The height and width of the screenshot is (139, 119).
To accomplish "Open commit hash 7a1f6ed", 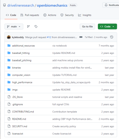I will (88, 37).
